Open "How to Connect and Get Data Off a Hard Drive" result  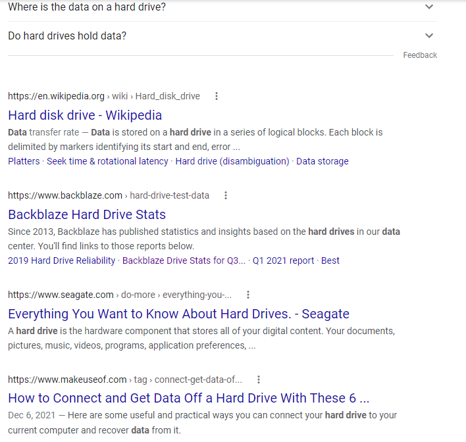[x=189, y=399]
